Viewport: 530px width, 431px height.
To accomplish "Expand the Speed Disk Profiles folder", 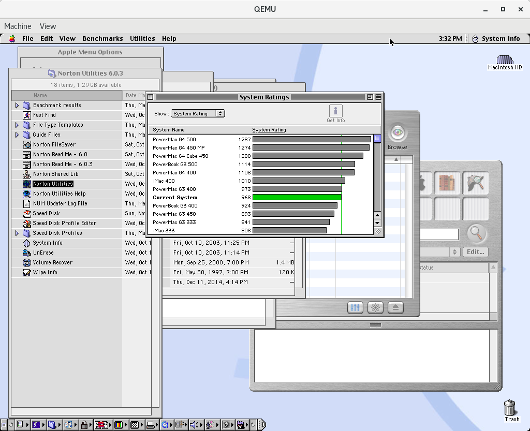I will (x=17, y=233).
